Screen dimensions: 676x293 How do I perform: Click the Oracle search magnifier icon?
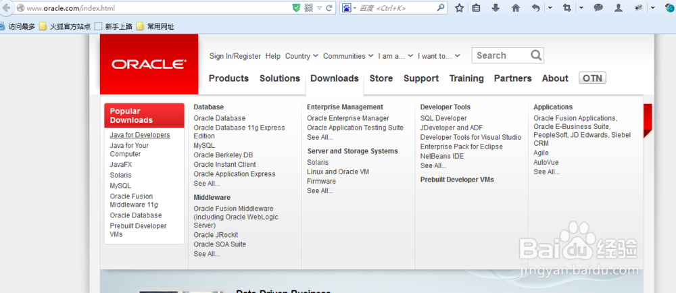pyautogui.click(x=536, y=55)
